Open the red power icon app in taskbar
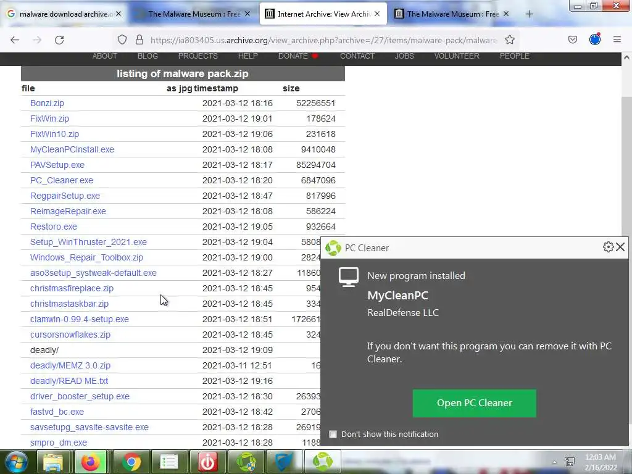 click(207, 462)
